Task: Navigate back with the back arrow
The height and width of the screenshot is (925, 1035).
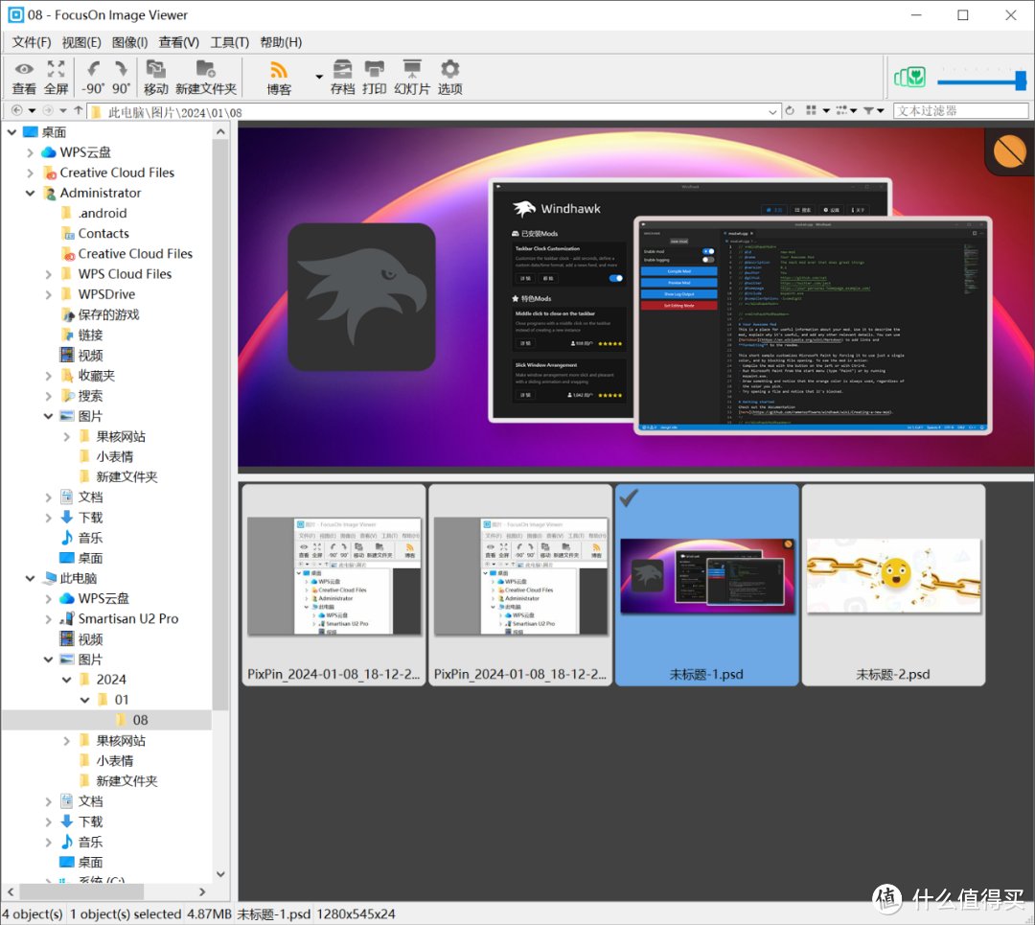Action: click(17, 110)
